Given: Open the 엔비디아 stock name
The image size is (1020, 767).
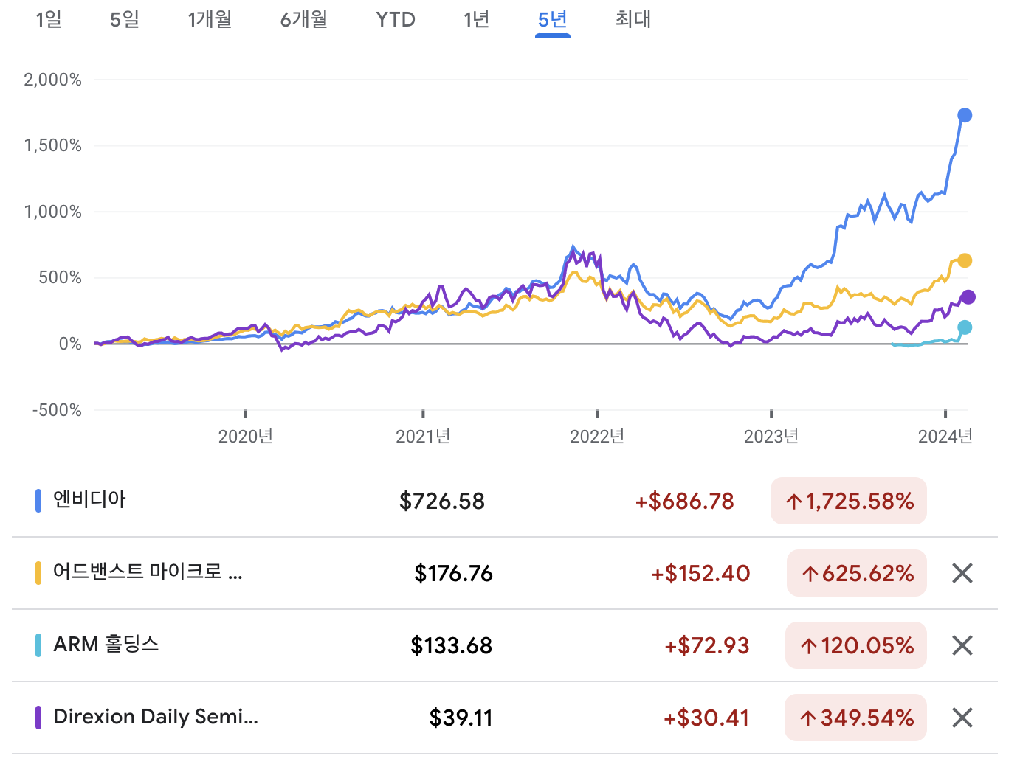Looking at the screenshot, I should point(89,499).
